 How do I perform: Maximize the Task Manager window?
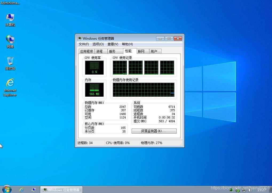coord(169,38)
